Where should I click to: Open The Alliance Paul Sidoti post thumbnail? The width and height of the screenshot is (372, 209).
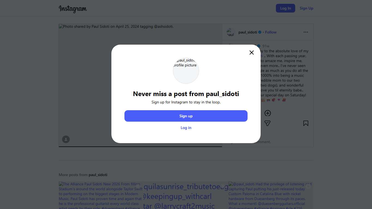100,195
